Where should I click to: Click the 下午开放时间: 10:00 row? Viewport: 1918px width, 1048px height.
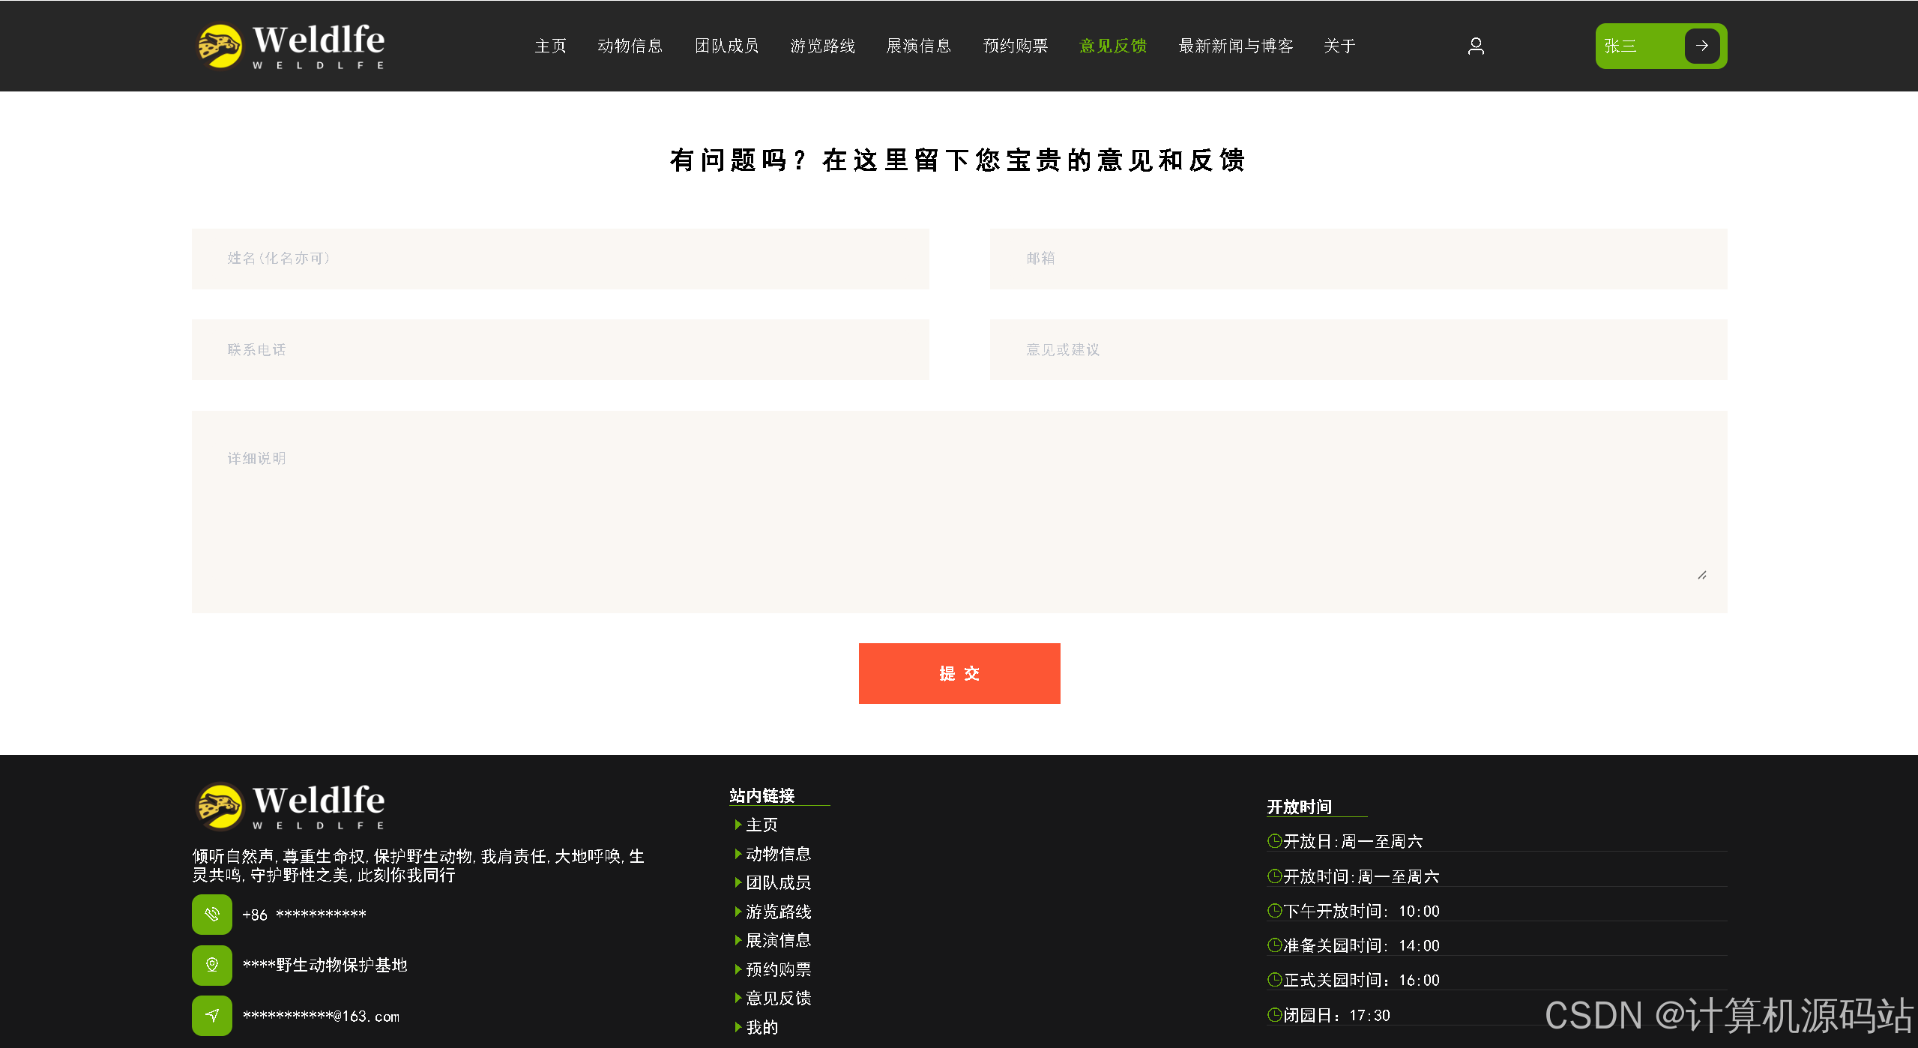click(1497, 911)
